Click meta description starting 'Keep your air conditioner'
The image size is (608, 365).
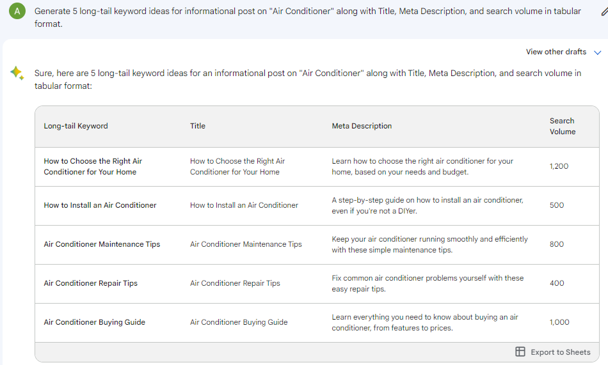click(x=429, y=244)
